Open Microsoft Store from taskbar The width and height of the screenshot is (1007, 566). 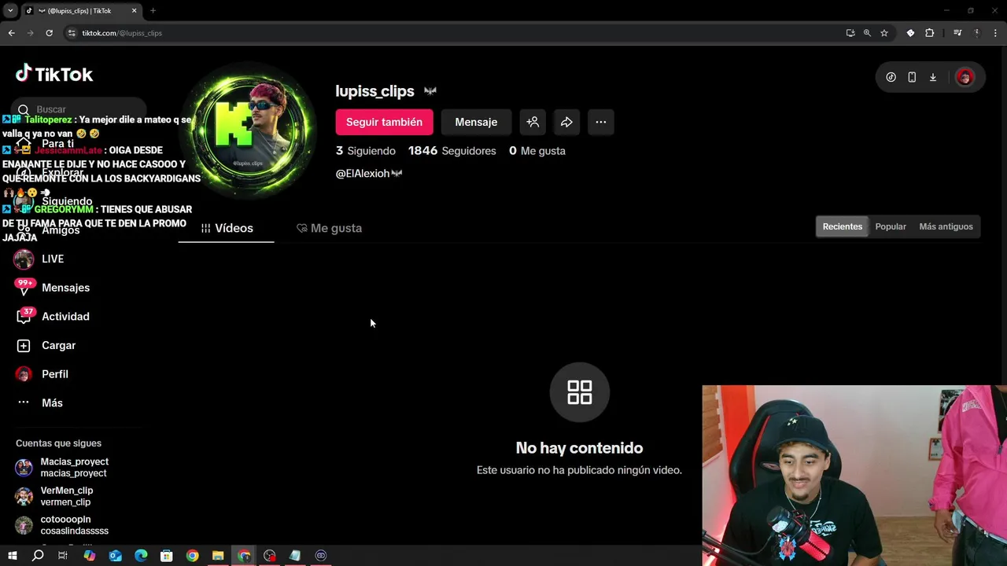pyautogui.click(x=166, y=556)
